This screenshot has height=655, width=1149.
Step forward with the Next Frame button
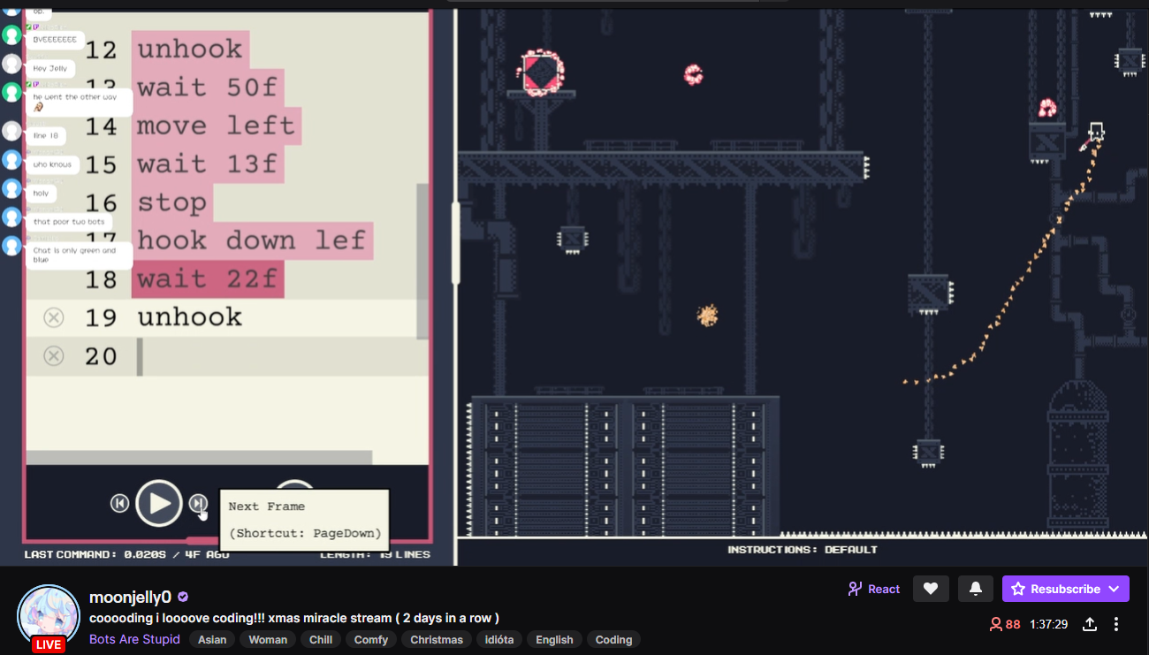click(199, 503)
